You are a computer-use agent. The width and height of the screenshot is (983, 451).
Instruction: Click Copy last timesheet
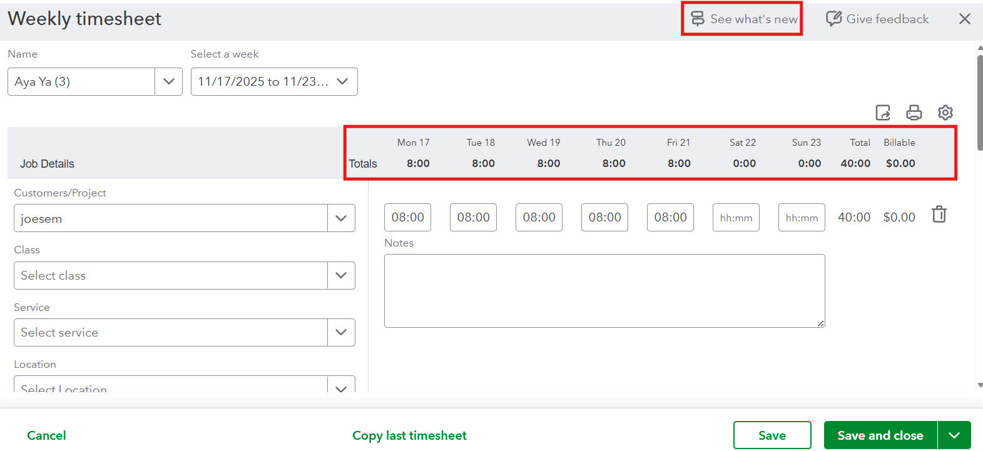409,435
